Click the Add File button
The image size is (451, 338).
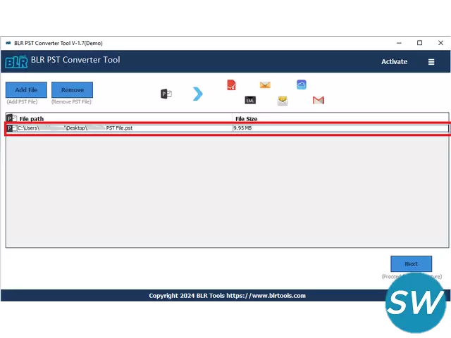coord(26,90)
